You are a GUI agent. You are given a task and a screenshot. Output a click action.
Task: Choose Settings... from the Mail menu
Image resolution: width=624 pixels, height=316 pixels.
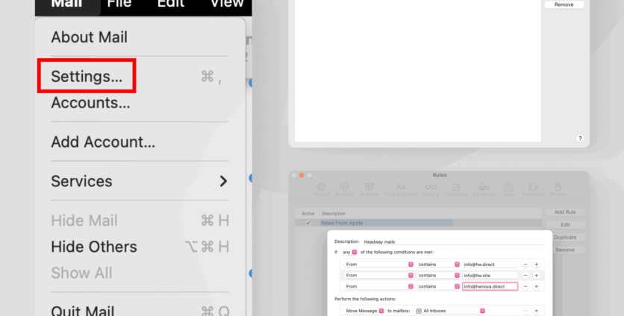tap(87, 76)
